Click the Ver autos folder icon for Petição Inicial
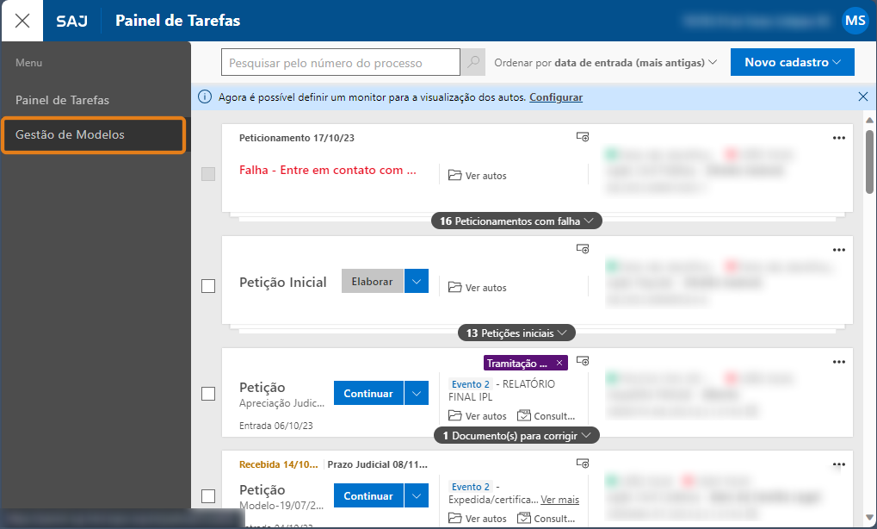Image resolution: width=877 pixels, height=529 pixels. click(x=454, y=287)
